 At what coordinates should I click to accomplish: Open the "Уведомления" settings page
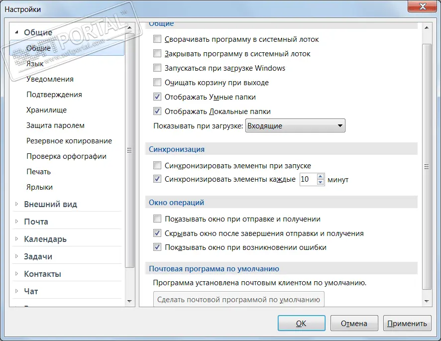[x=50, y=79]
